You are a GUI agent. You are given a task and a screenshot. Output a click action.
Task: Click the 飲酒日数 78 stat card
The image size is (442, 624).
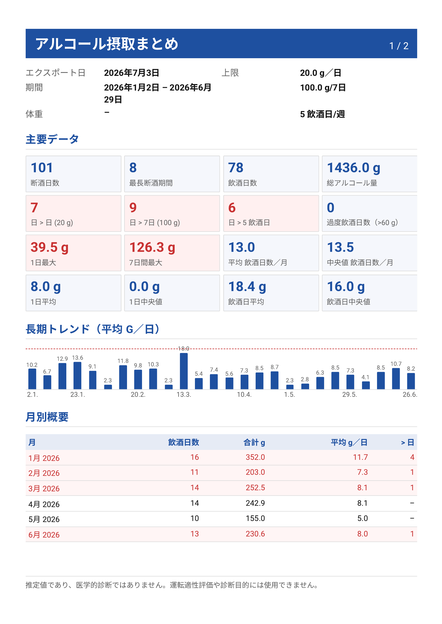click(x=271, y=174)
